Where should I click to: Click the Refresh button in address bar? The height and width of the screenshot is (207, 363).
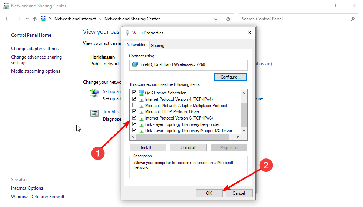tap(228, 19)
